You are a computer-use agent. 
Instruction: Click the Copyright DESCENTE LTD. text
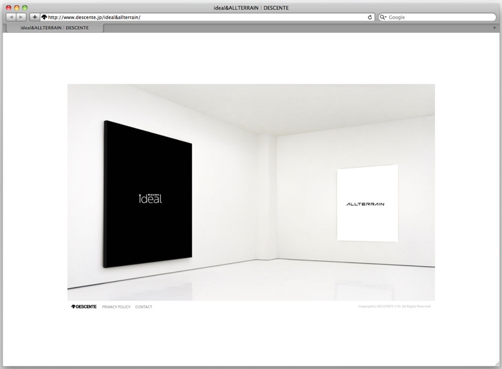tap(395, 306)
